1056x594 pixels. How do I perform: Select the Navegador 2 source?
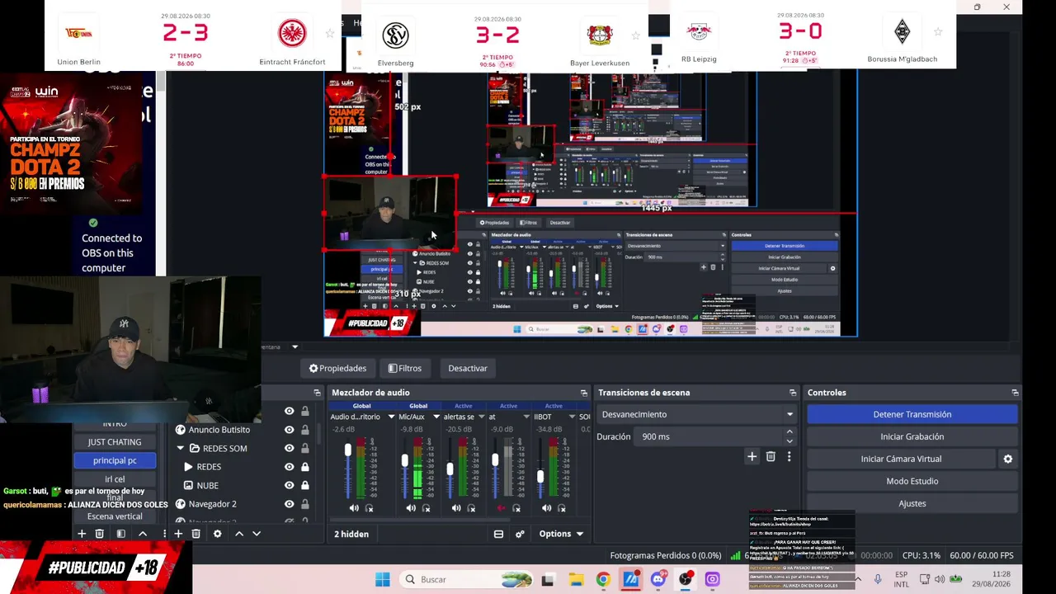tap(212, 504)
